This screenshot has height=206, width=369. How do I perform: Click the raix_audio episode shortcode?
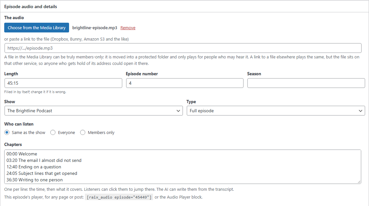(119, 197)
